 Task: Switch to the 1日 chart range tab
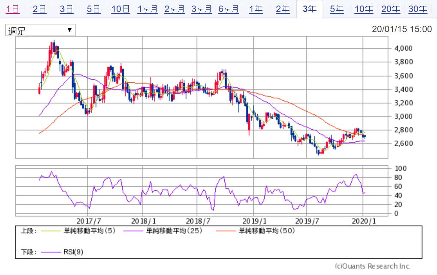(x=12, y=9)
